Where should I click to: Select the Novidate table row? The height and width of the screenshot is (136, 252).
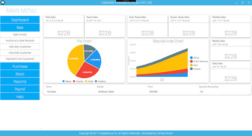pos(147,92)
